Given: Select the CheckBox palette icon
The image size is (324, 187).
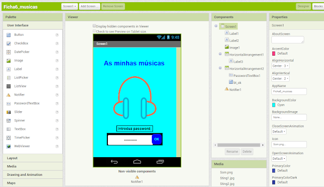Looking at the screenshot, I should (x=9, y=43).
